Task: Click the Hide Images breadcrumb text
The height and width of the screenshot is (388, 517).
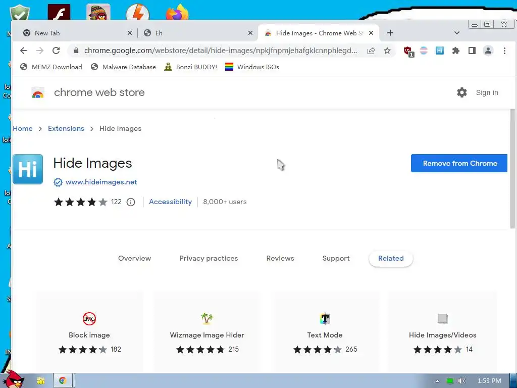Action: (120, 128)
